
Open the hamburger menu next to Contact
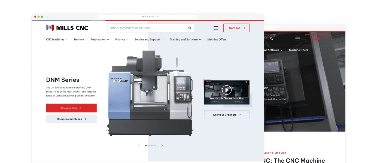tap(216, 28)
